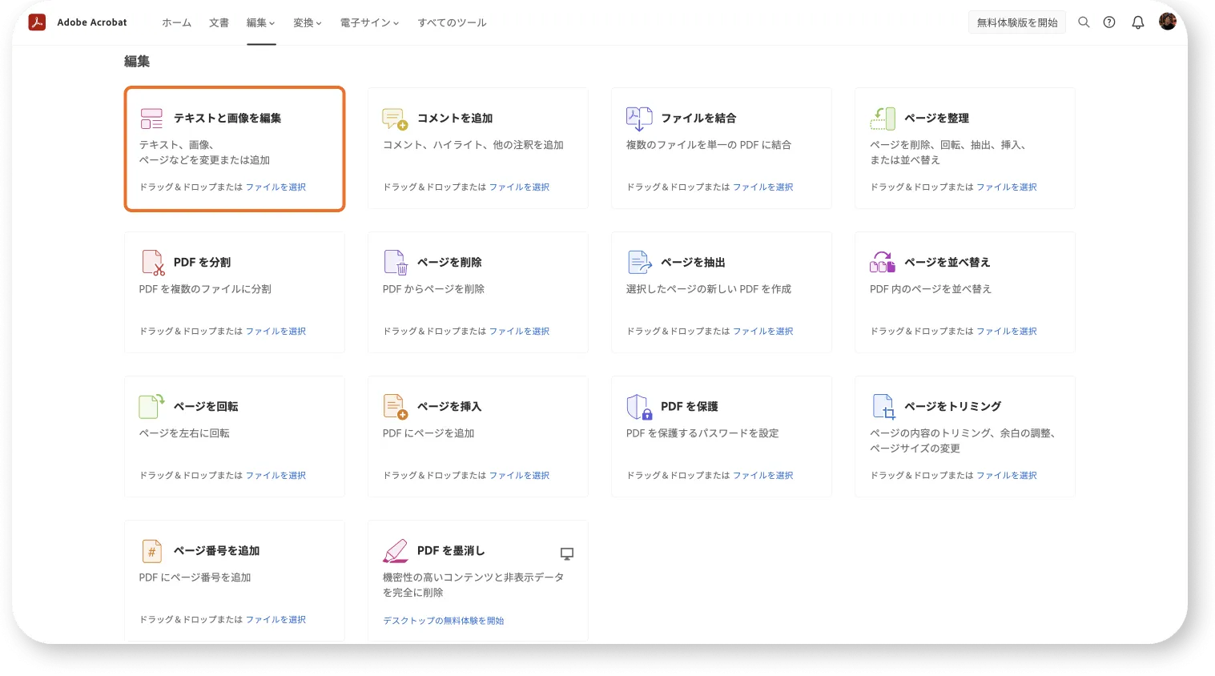Screen dimensions: 1215x676
Task: Click the ページを回転 icon
Action: [x=151, y=406]
